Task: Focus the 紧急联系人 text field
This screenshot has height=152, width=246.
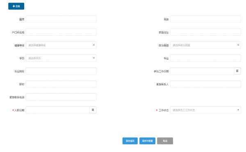Action: (205, 84)
